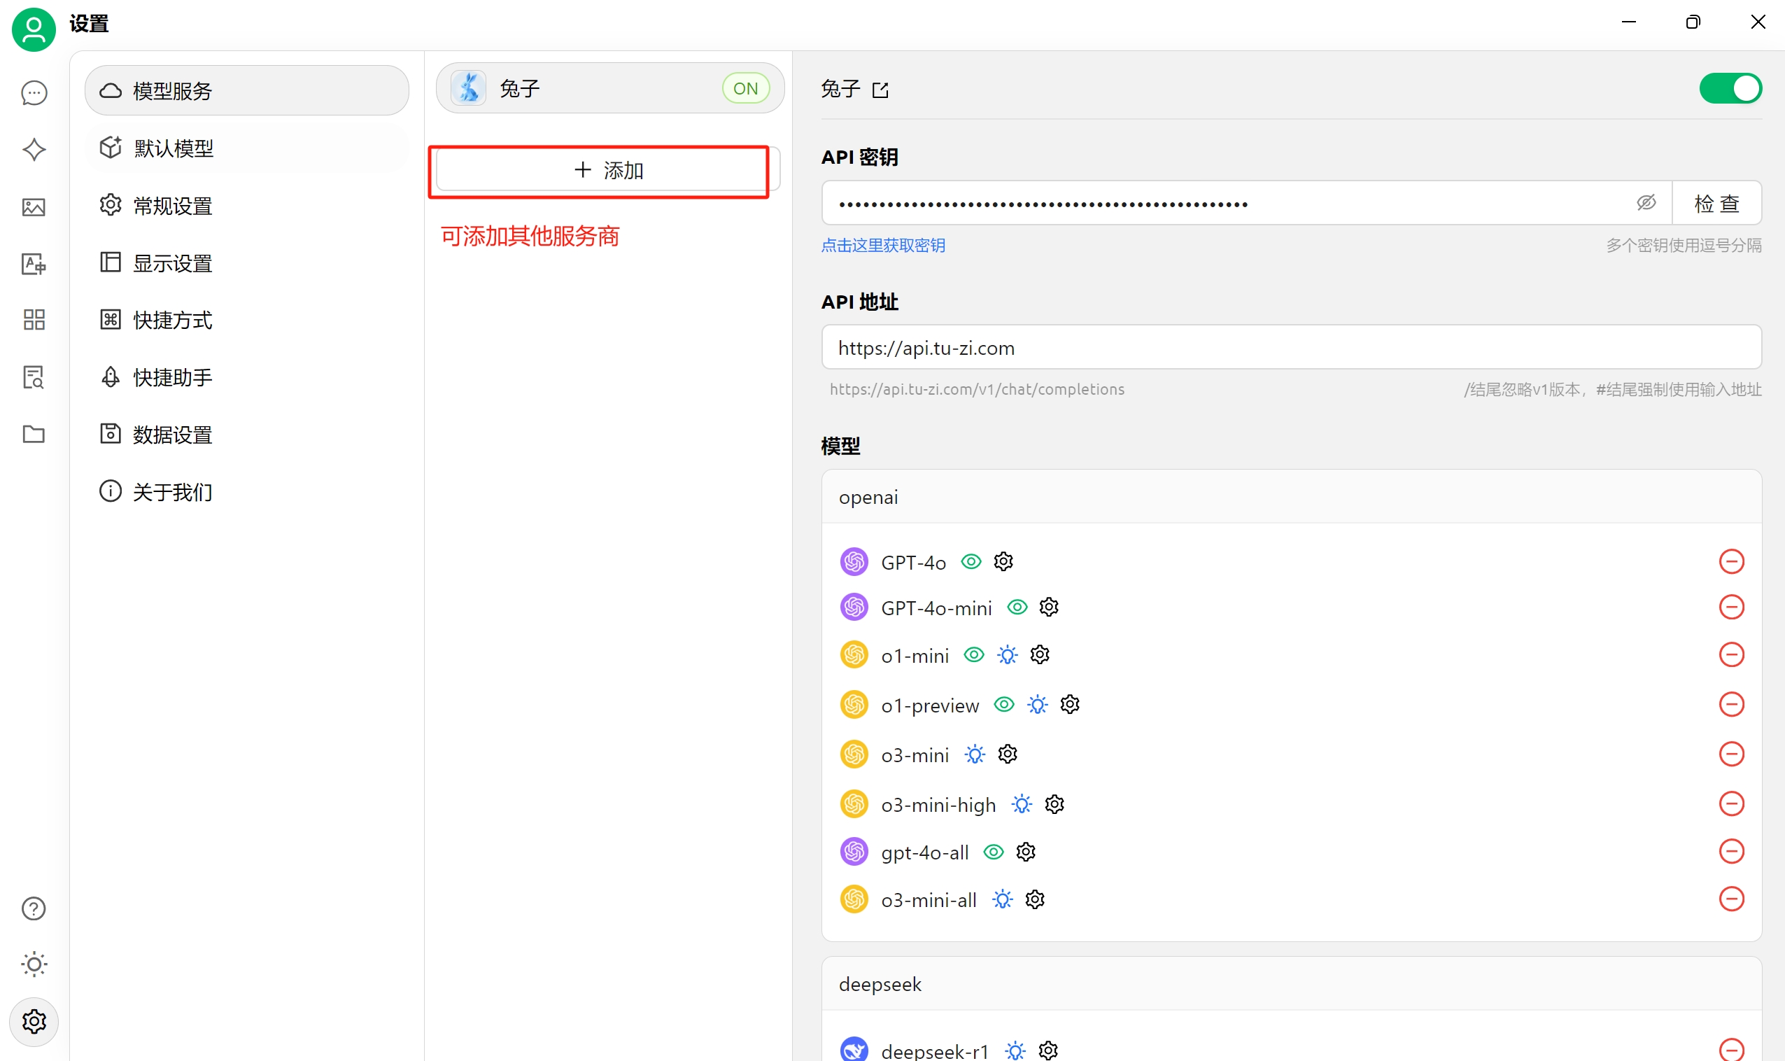Switch theme using the sun icon

click(x=34, y=964)
